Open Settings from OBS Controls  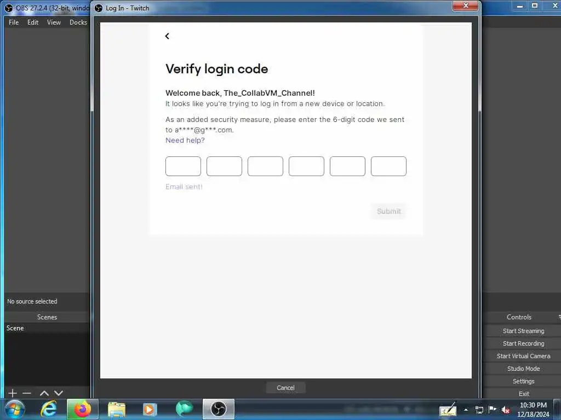[x=523, y=381]
